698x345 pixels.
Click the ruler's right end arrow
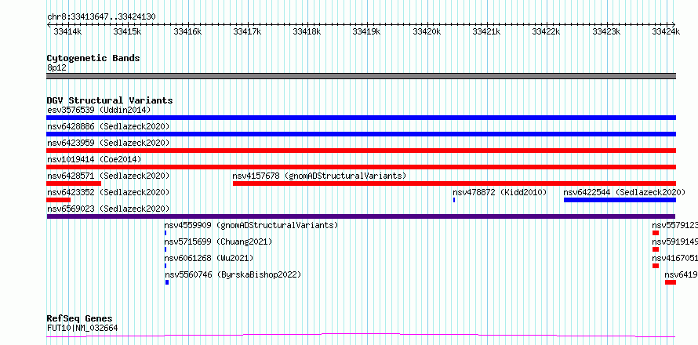(x=674, y=24)
